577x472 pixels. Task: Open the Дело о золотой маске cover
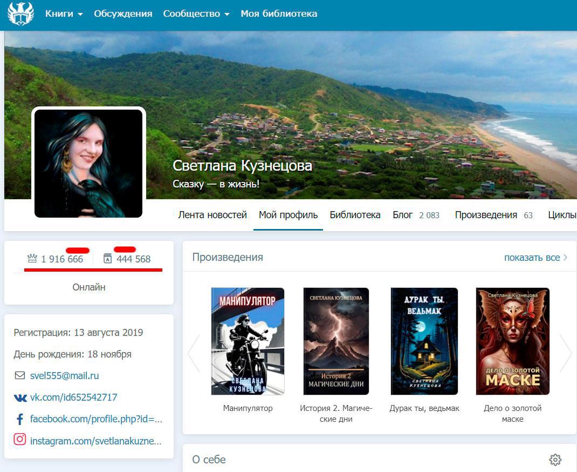pos(513,341)
